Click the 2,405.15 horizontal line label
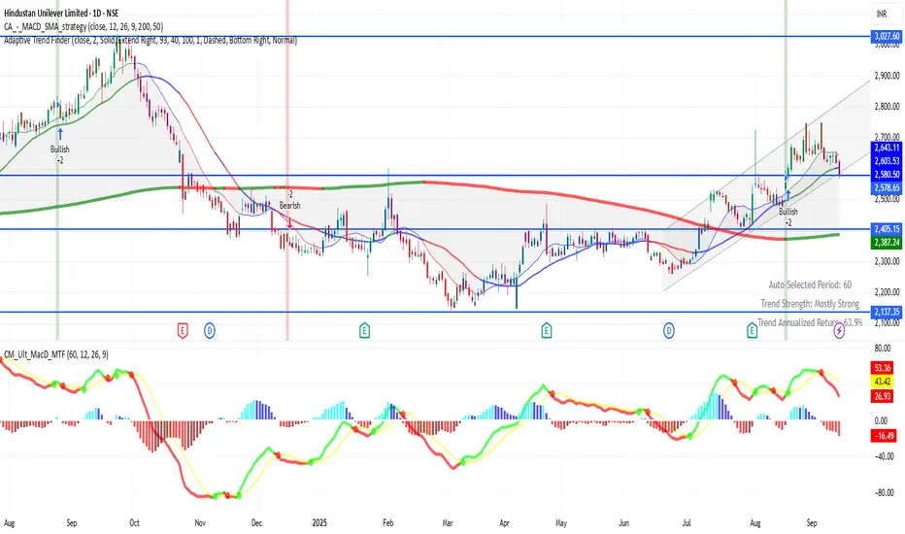The height and width of the screenshot is (534, 905). [x=887, y=229]
